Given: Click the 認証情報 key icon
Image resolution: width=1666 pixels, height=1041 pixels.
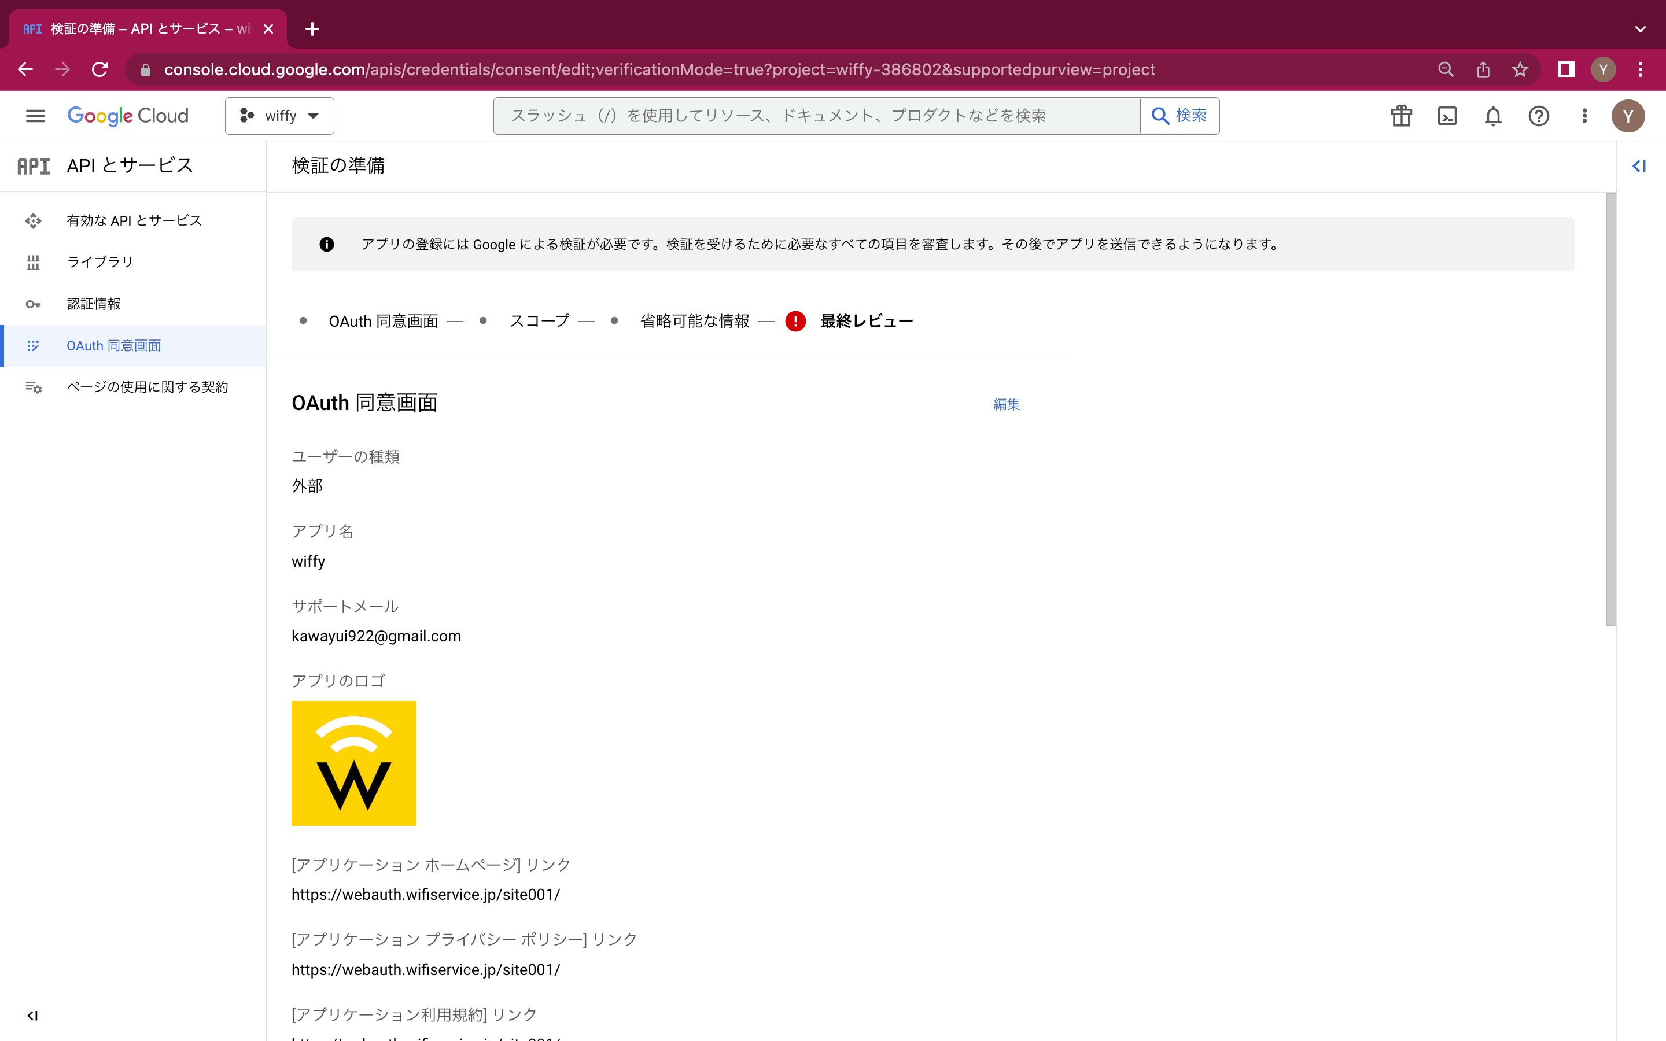Looking at the screenshot, I should 33,304.
